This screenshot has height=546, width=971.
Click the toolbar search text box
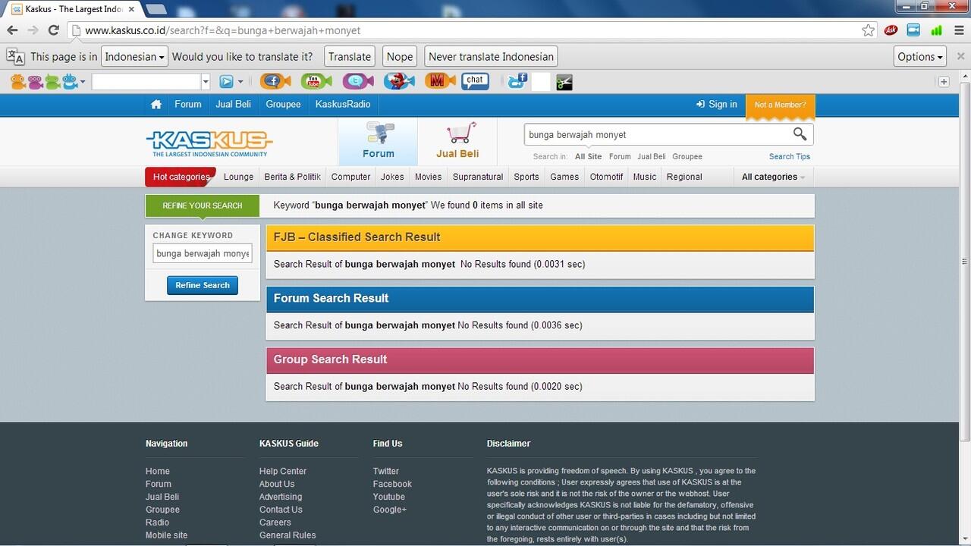pyautogui.click(x=146, y=81)
